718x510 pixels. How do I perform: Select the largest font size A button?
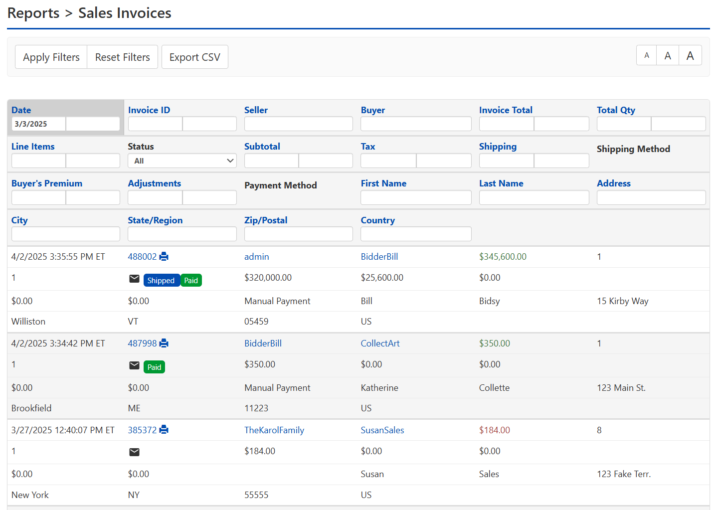690,55
